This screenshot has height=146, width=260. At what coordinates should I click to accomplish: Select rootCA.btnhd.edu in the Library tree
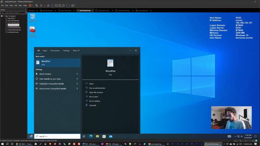[14, 28]
